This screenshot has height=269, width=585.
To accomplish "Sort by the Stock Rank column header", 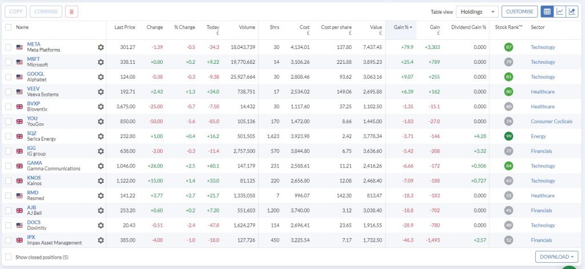I will pyautogui.click(x=507, y=27).
